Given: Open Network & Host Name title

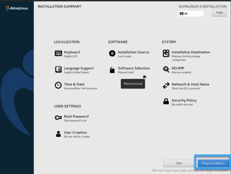Looking at the screenshot, I should [190, 84].
